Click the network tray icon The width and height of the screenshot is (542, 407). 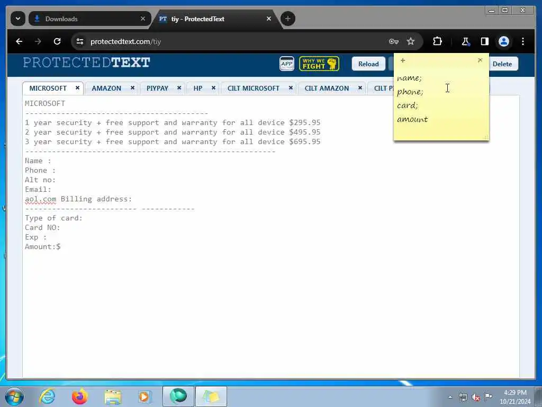tap(463, 397)
